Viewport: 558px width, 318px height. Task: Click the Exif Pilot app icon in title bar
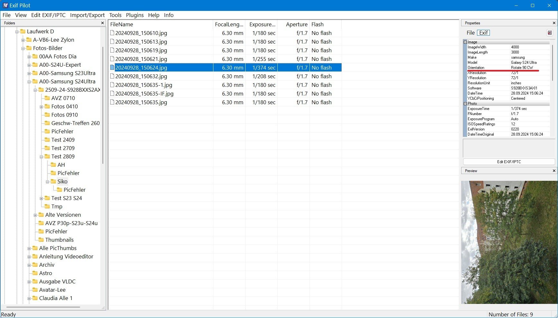pyautogui.click(x=5, y=5)
